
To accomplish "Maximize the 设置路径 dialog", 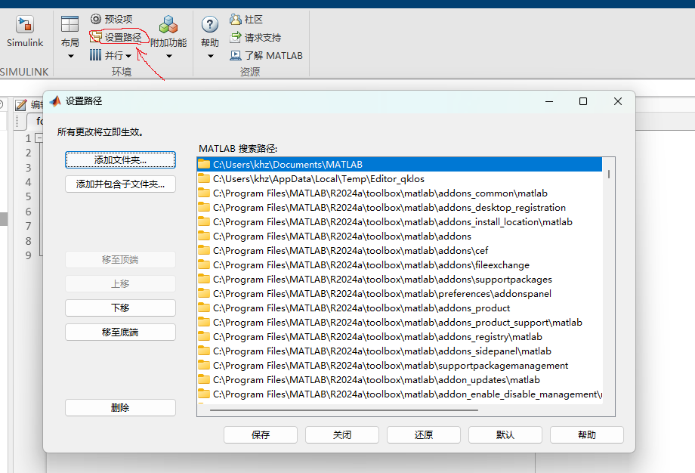I will [583, 101].
